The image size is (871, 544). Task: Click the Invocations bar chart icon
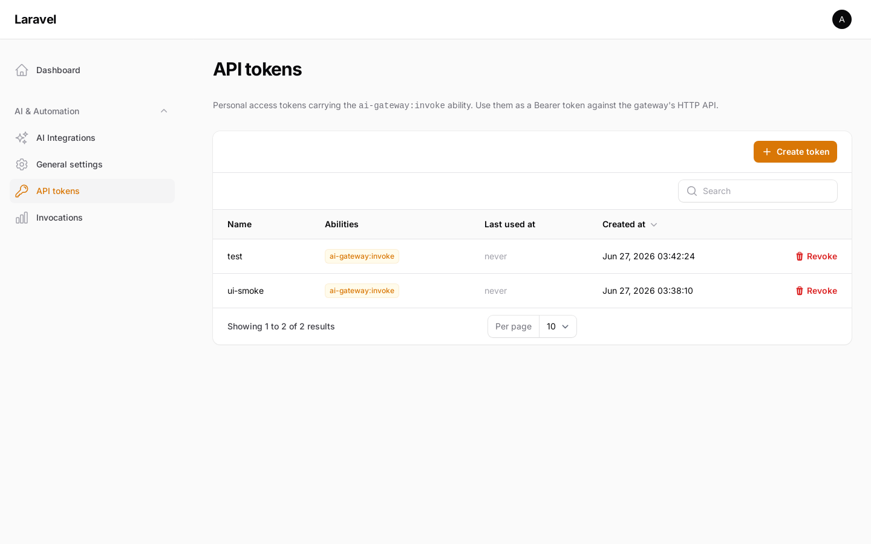point(22,218)
